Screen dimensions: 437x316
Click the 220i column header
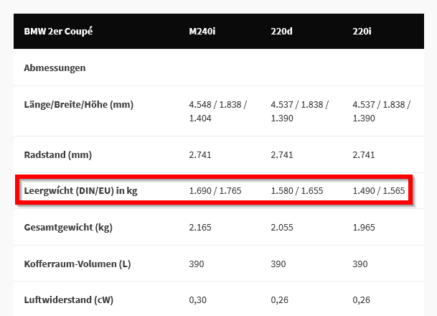click(x=362, y=32)
